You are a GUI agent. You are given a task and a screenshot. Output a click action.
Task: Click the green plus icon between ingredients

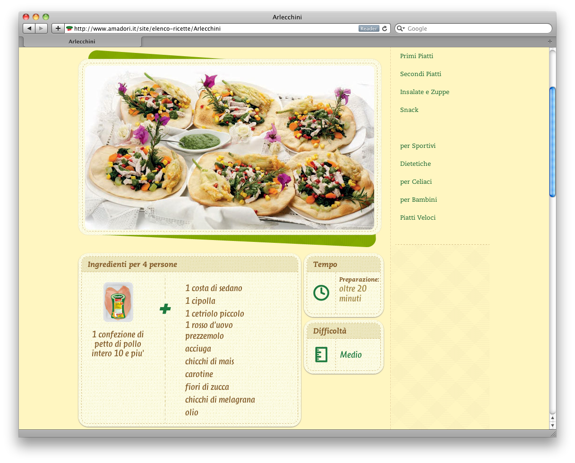165,309
